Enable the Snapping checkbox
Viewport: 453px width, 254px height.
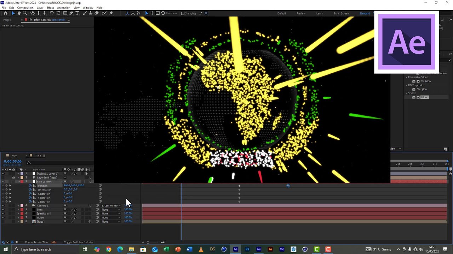pos(183,13)
